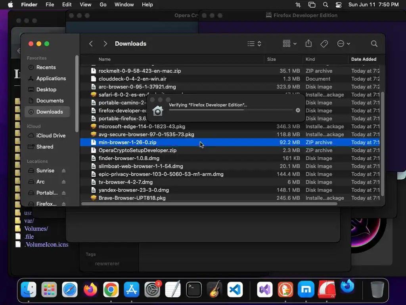Open the Sunrise volume in the sidebar

45,171
